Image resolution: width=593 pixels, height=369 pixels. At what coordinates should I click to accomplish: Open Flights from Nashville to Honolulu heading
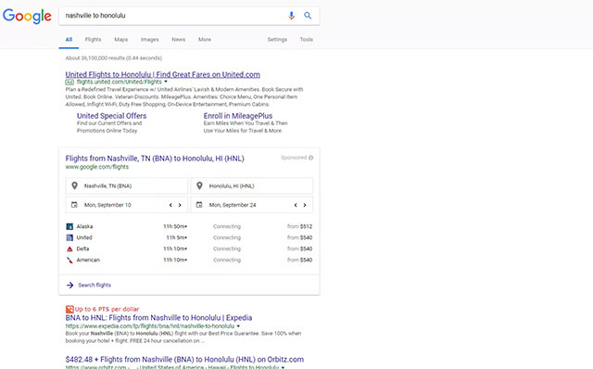click(155, 159)
